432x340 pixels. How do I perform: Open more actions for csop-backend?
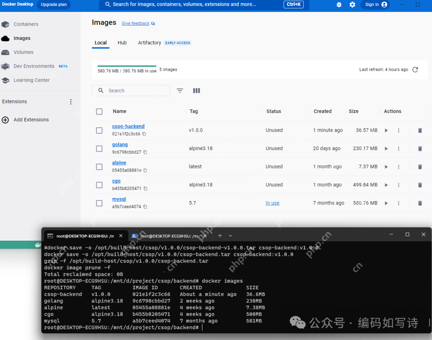[399, 130]
